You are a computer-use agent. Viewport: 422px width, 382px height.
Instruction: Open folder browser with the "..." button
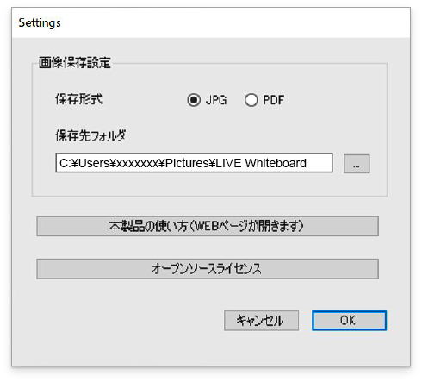(x=357, y=164)
